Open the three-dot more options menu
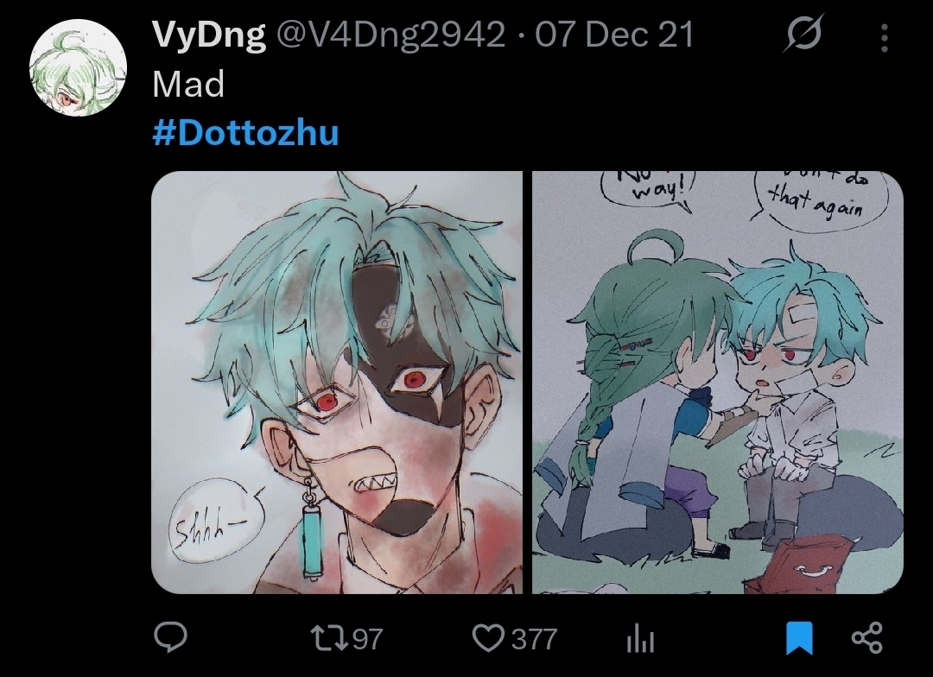This screenshot has width=933, height=677. (x=885, y=37)
